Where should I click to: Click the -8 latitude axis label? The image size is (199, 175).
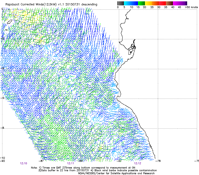point(2,128)
